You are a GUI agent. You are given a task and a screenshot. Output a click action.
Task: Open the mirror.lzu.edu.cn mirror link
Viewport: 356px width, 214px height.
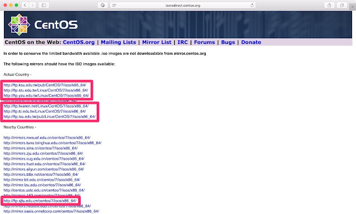42,185
